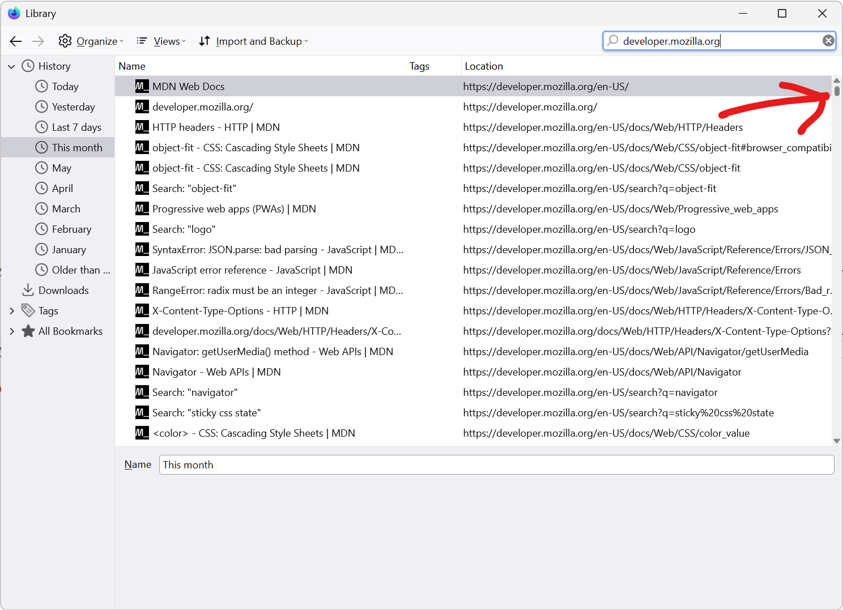843x610 pixels.
Task: Click the Name text field below list
Action: pos(496,465)
